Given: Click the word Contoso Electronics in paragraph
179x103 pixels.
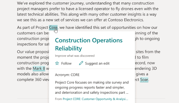Looking at the screenshot, I should coord(125,20).
